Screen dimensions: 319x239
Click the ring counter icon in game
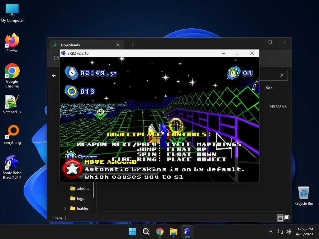[x=71, y=92]
